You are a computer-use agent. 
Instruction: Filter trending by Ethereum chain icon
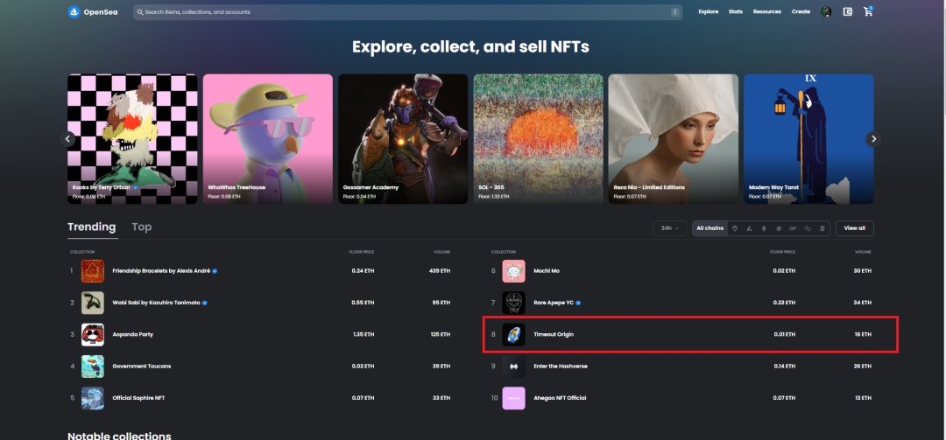pos(764,228)
